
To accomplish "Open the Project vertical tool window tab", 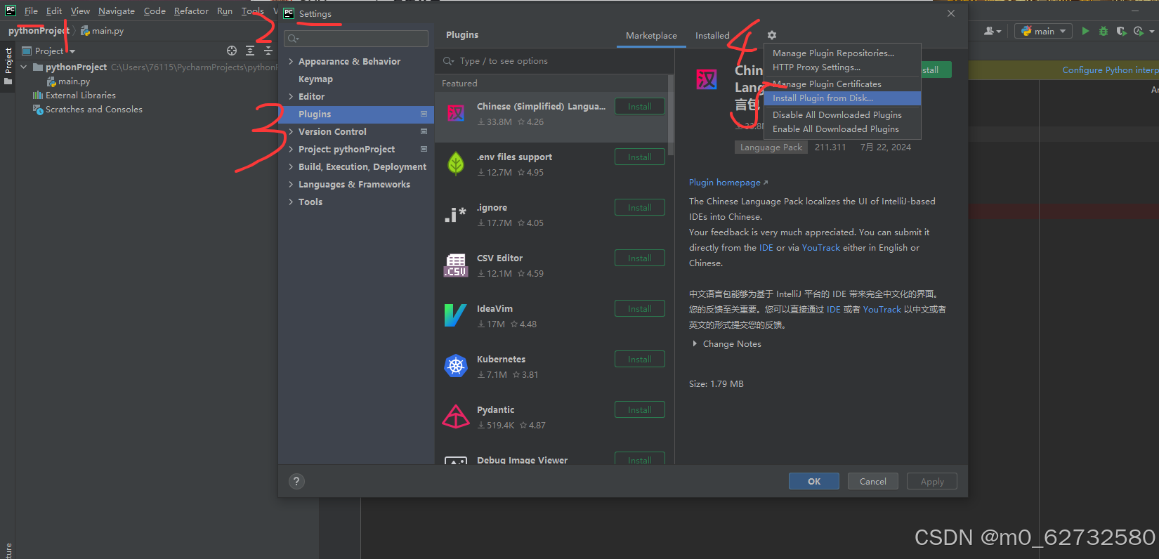I will 8,65.
